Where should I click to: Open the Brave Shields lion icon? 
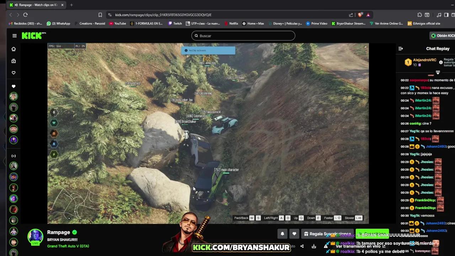(360, 15)
